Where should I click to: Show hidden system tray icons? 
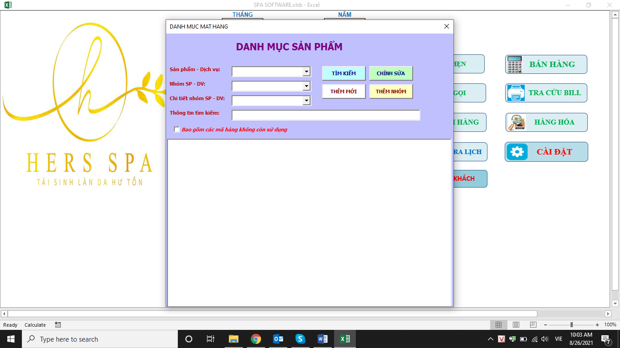(491, 339)
